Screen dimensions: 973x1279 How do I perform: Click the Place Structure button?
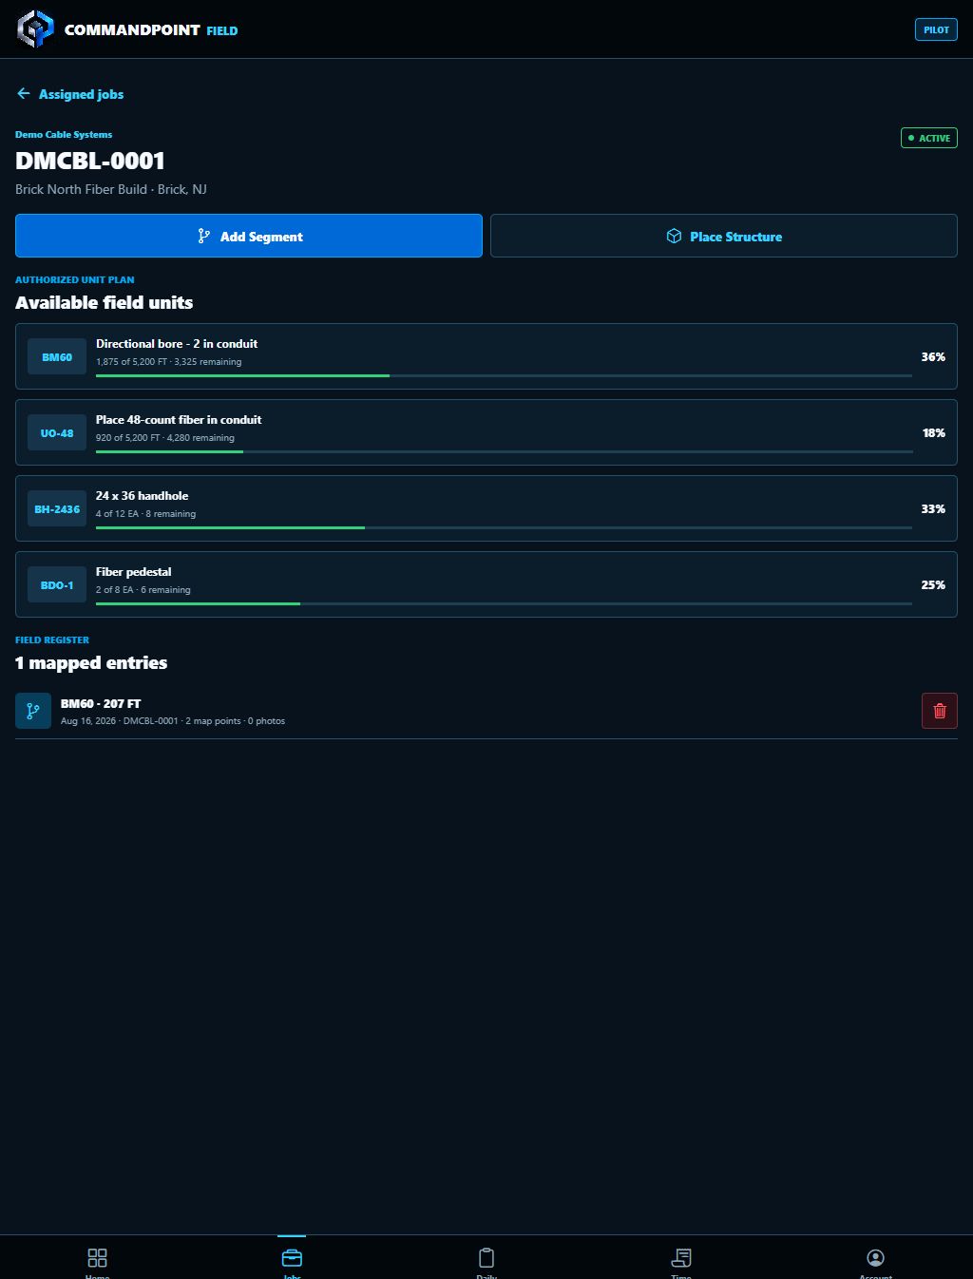pos(724,236)
